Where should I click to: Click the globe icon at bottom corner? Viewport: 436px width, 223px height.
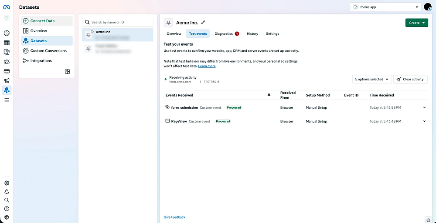[x=428, y=220]
